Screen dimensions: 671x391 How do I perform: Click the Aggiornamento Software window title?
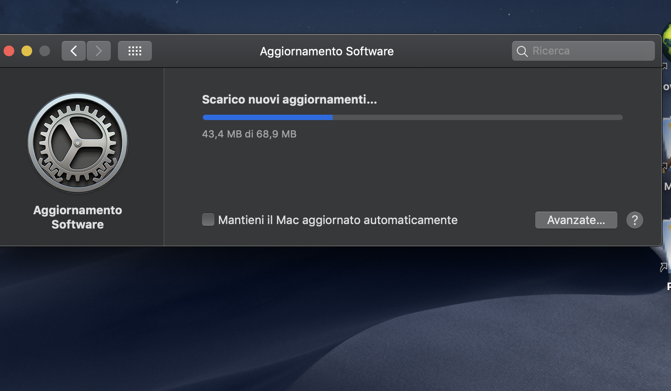[x=327, y=51]
